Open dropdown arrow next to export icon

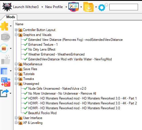tap(11, 93)
